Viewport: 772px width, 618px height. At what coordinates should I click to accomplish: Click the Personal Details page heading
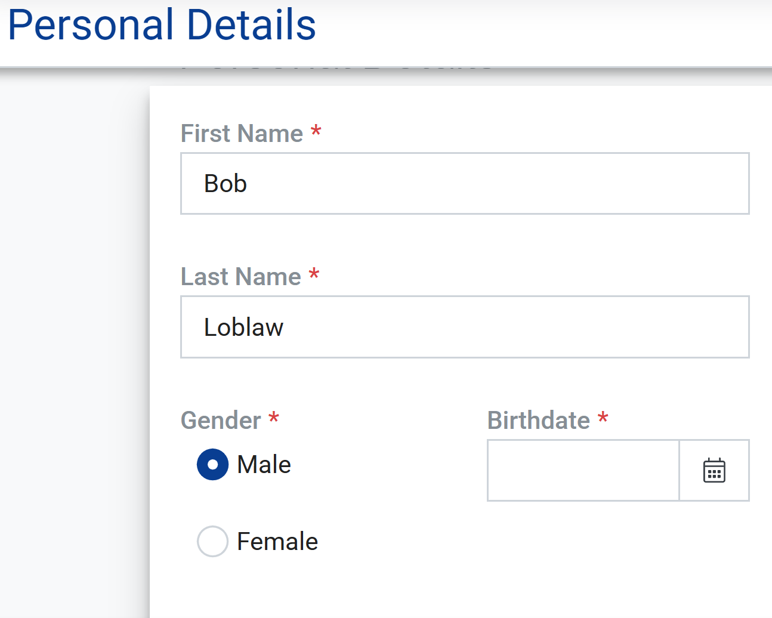(x=162, y=25)
